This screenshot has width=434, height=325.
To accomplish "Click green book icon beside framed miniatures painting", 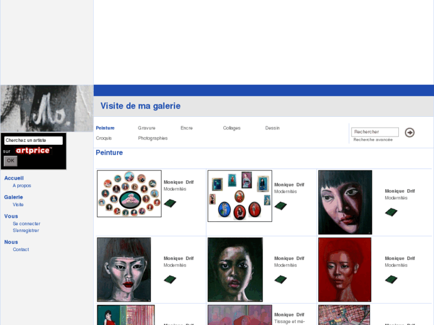I will pyautogui.click(x=281, y=206).
